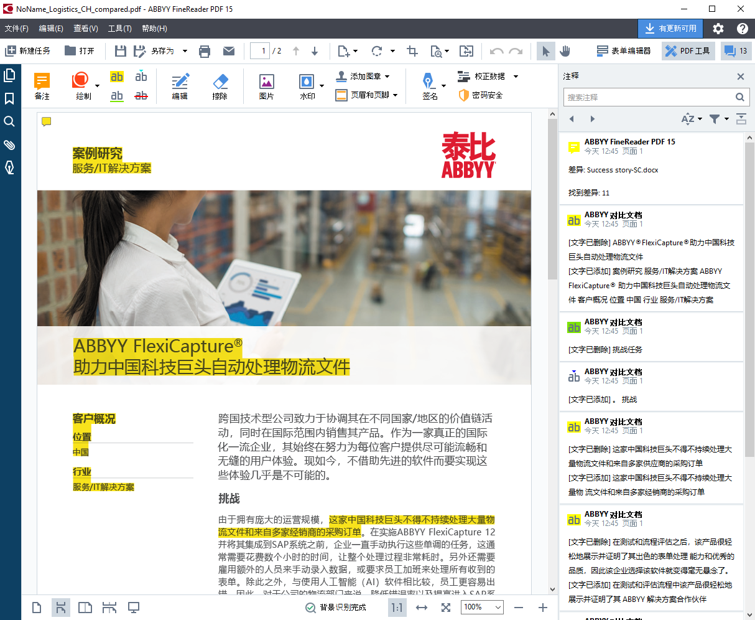Add a note with 备注 tool
Image resolution: width=755 pixels, height=620 pixels.
click(42, 86)
